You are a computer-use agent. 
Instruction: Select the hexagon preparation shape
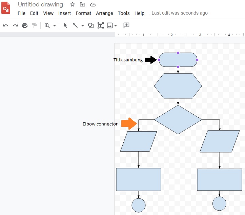(x=178, y=86)
